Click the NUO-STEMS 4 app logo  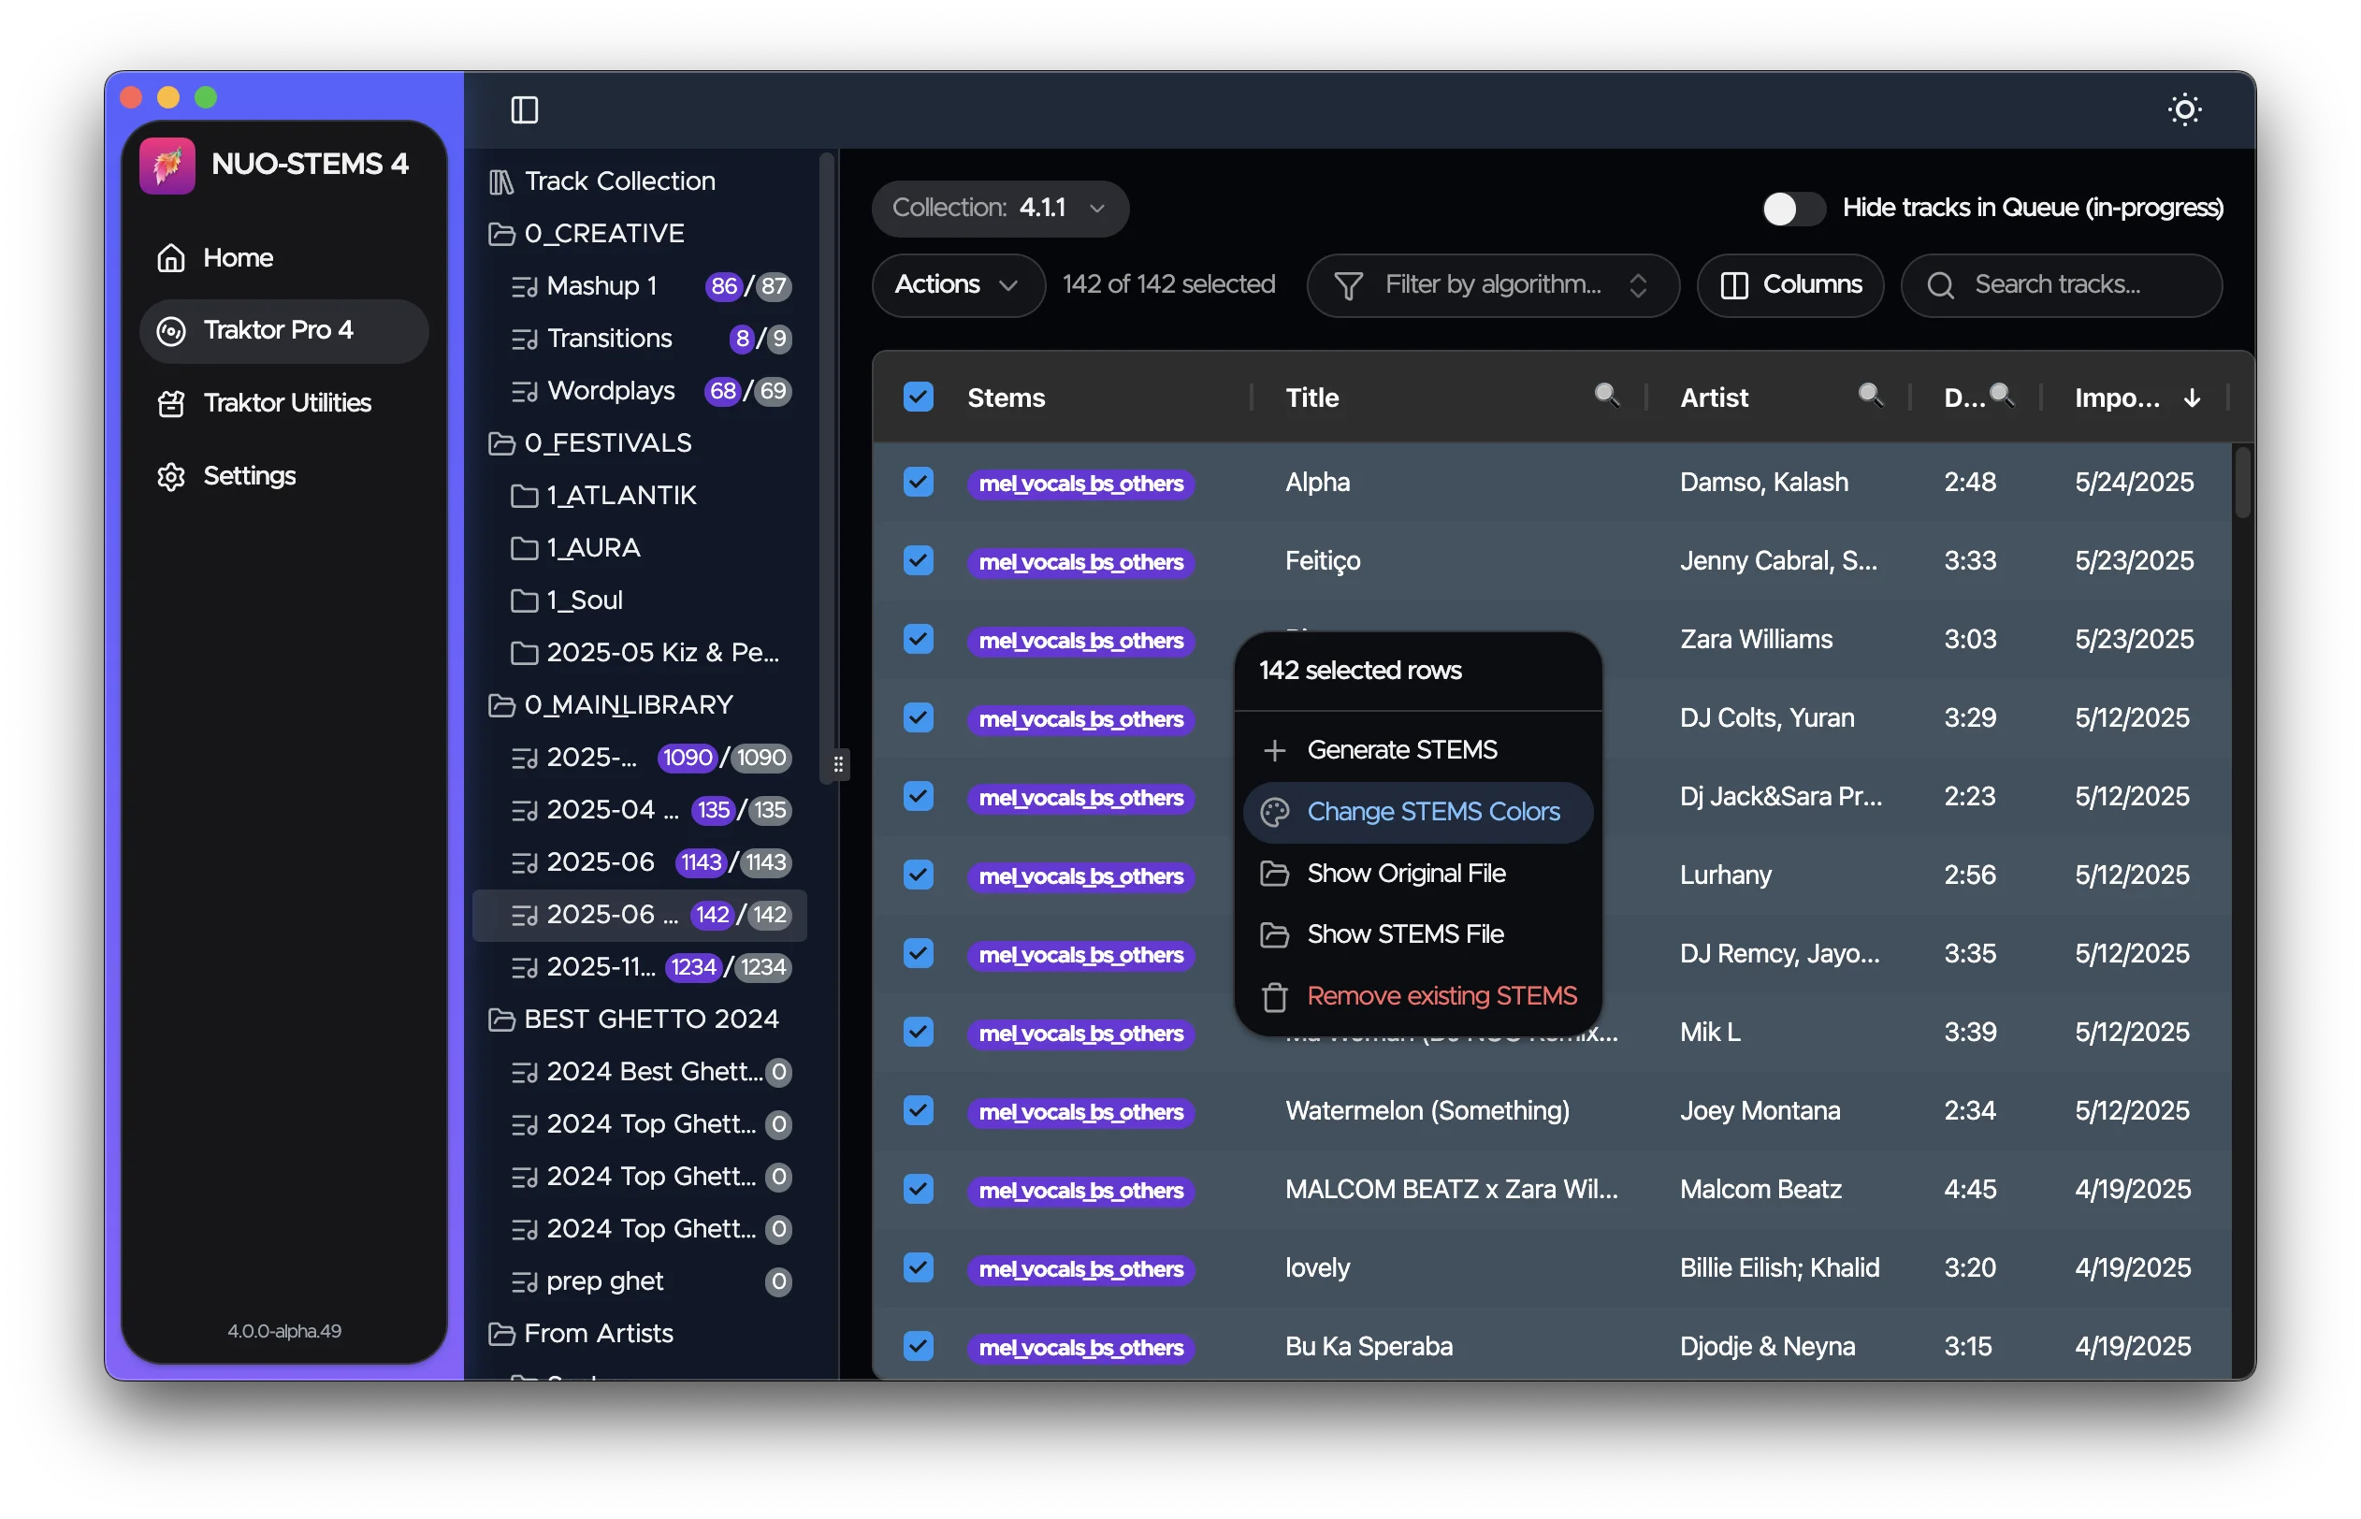tap(167, 165)
